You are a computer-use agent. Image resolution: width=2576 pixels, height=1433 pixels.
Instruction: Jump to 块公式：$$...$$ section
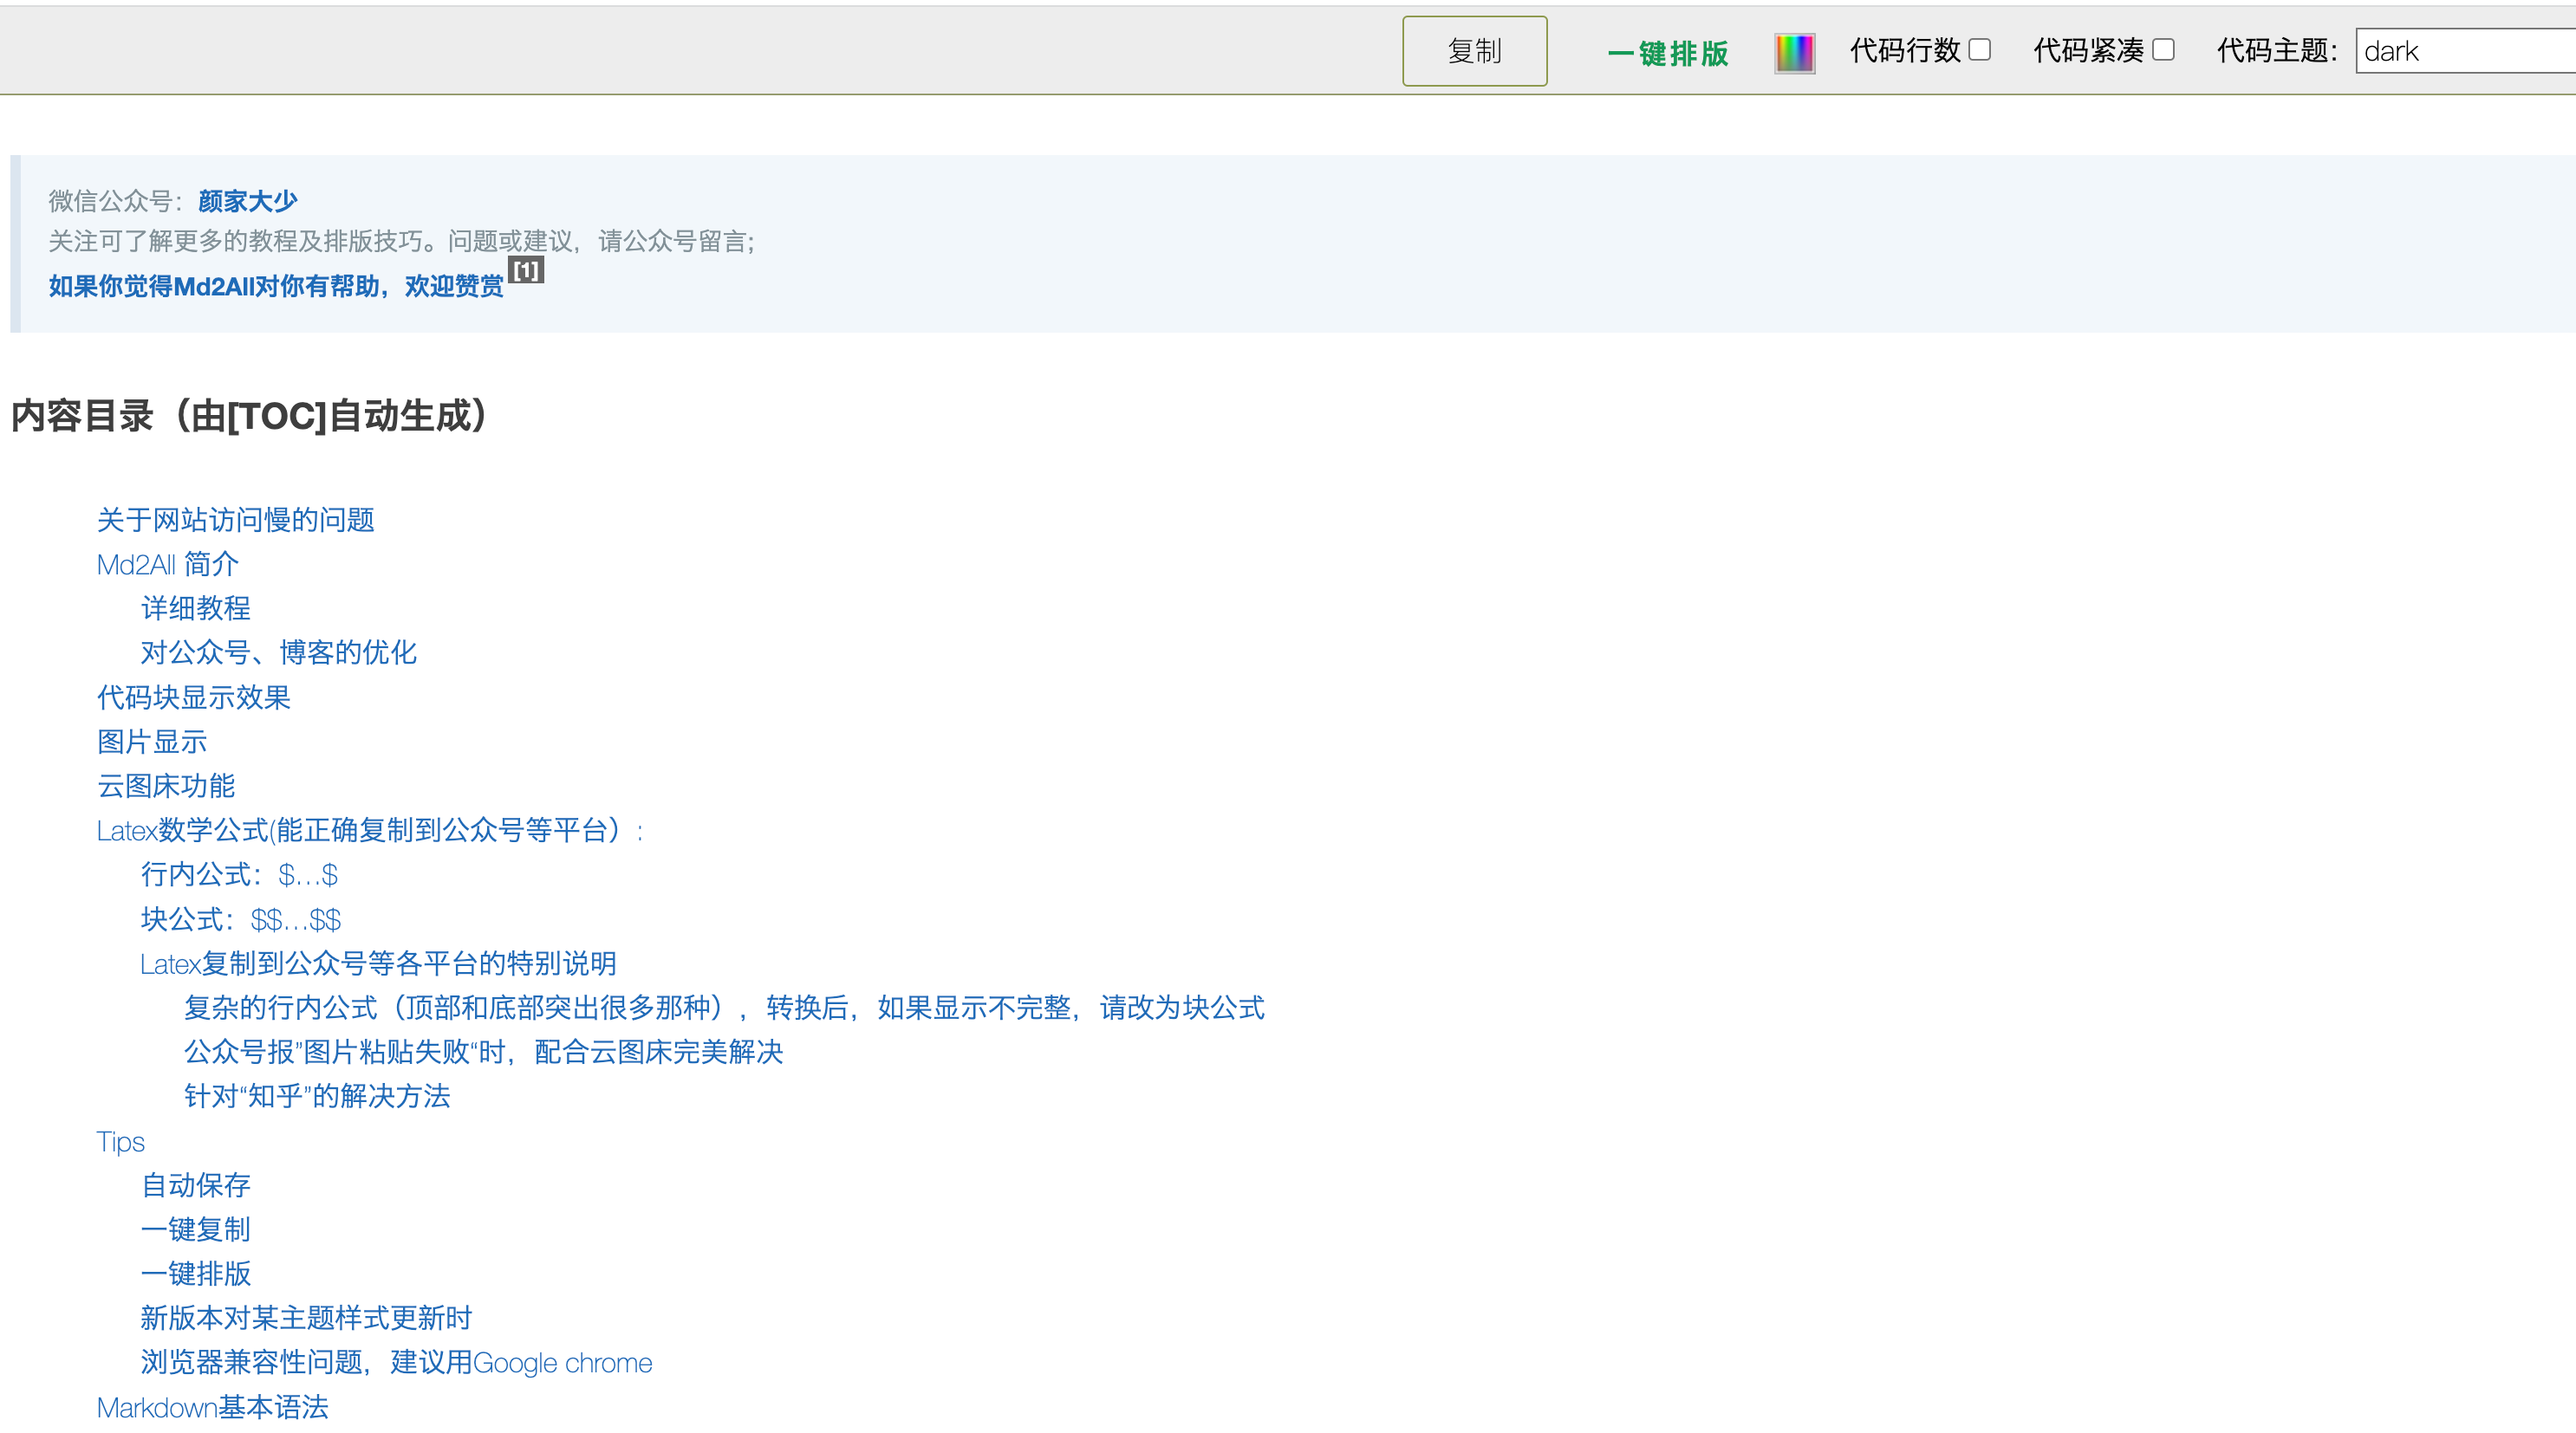(x=240, y=919)
